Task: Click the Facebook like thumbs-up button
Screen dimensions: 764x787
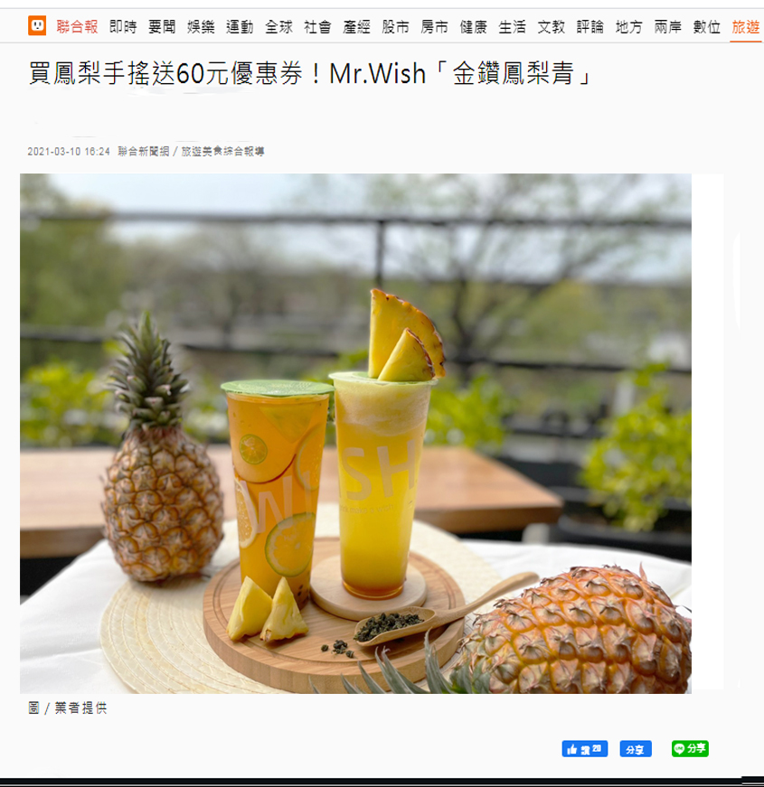Action: tap(585, 749)
